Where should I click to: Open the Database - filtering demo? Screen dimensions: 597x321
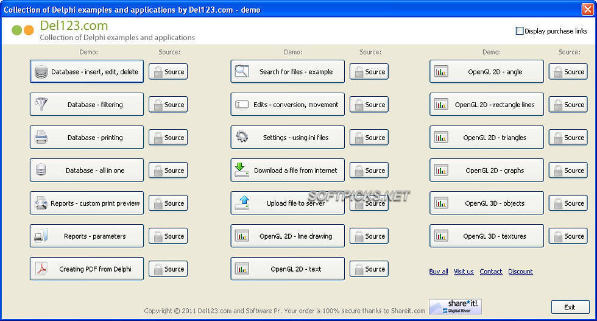(x=87, y=104)
